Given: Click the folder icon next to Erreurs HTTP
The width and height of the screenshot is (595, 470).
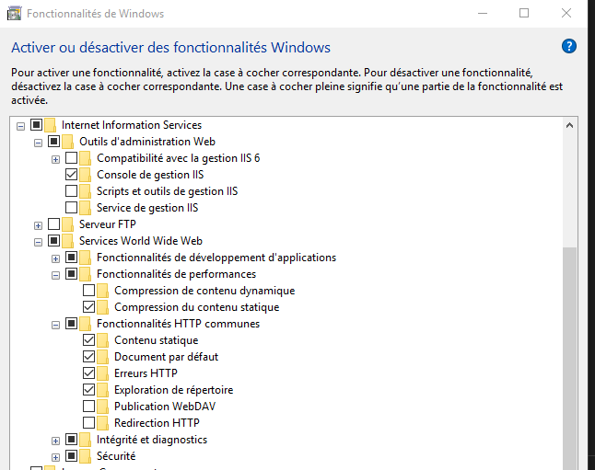Looking at the screenshot, I should (x=102, y=373).
